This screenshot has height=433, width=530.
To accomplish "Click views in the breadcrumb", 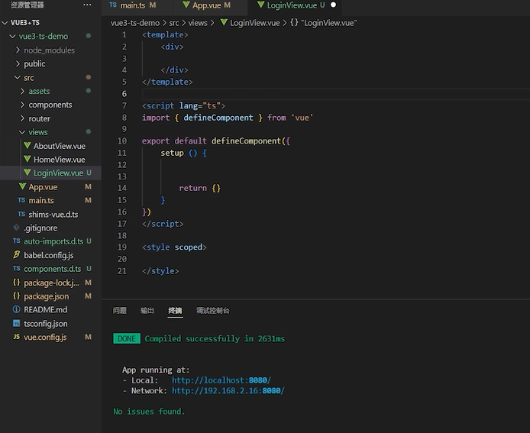I will coord(198,23).
